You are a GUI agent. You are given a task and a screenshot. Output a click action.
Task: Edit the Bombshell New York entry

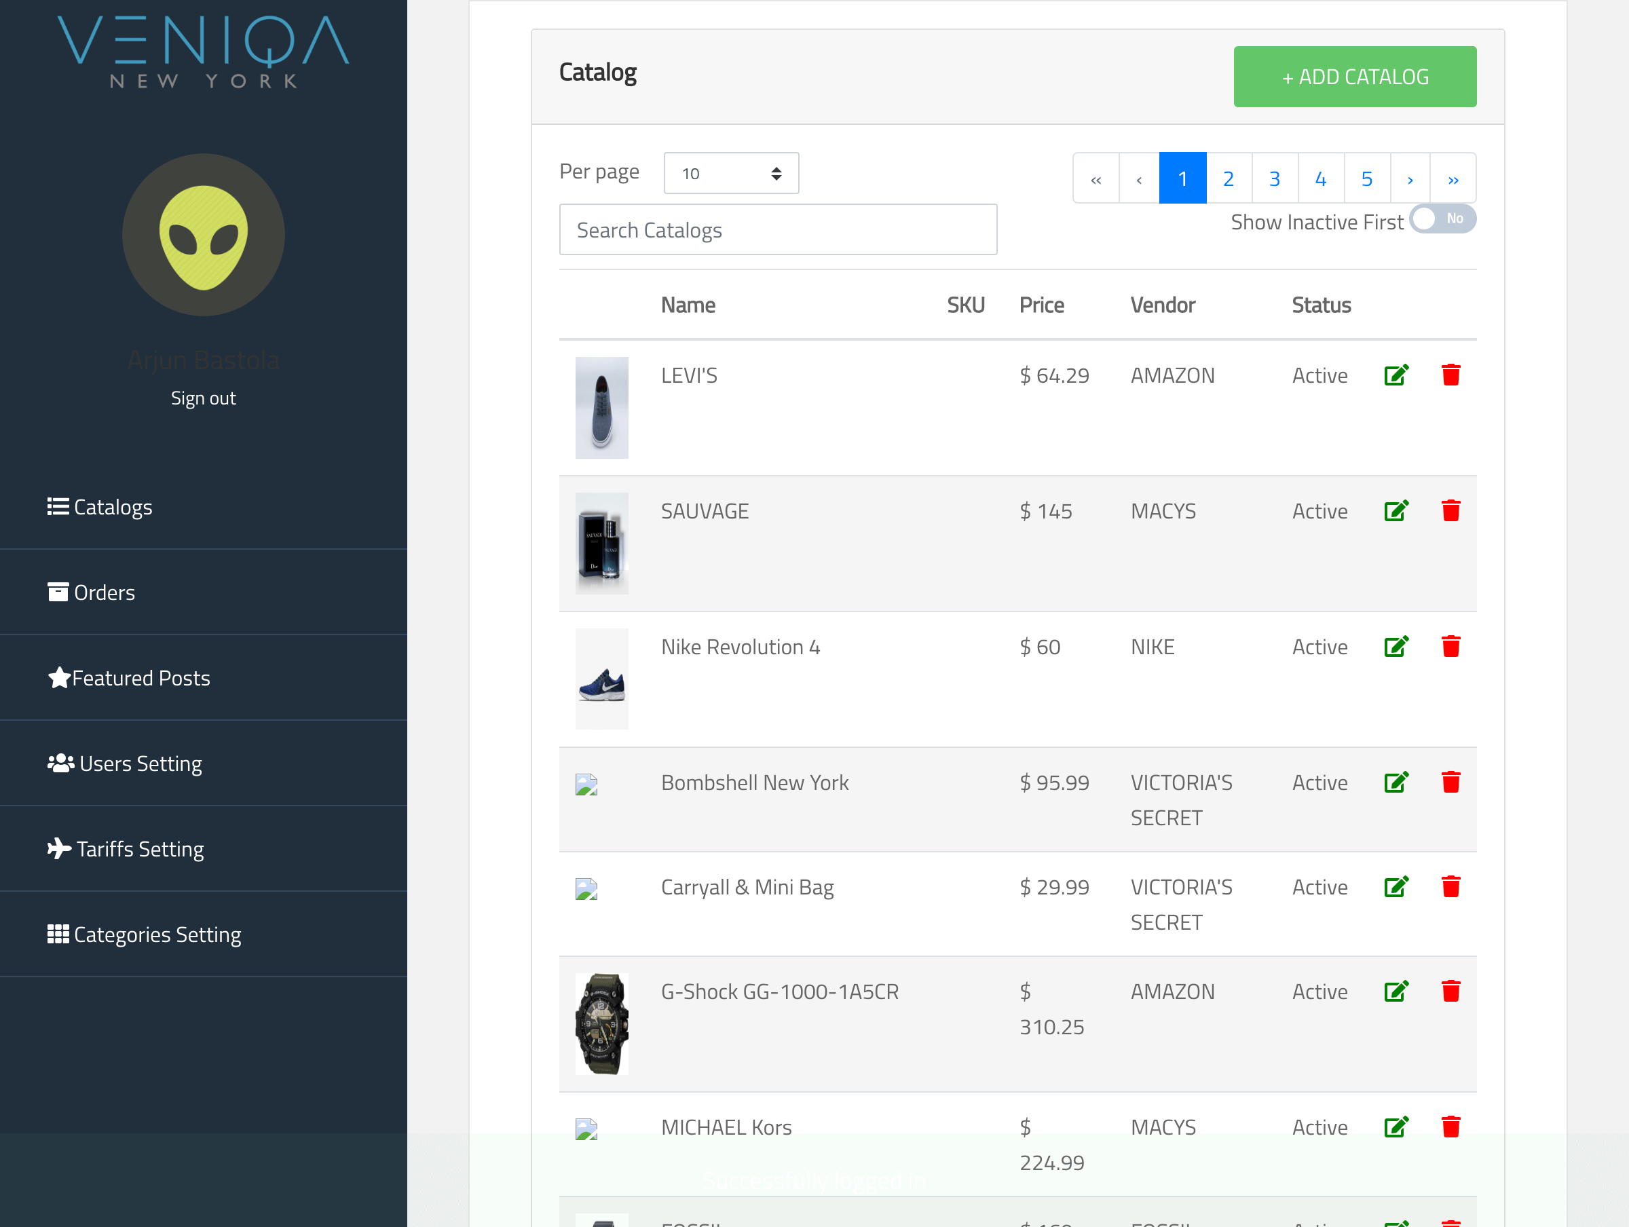(x=1396, y=782)
